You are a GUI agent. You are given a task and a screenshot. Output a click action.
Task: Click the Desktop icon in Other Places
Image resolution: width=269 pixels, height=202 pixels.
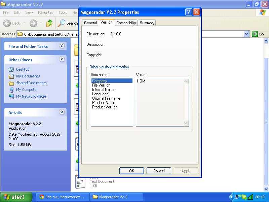[11, 69]
